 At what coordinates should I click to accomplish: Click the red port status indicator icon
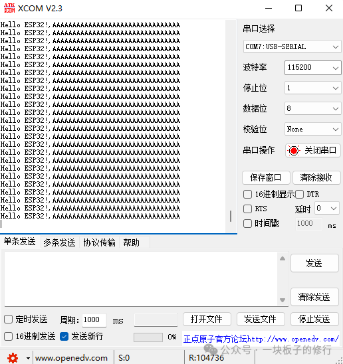[294, 151]
